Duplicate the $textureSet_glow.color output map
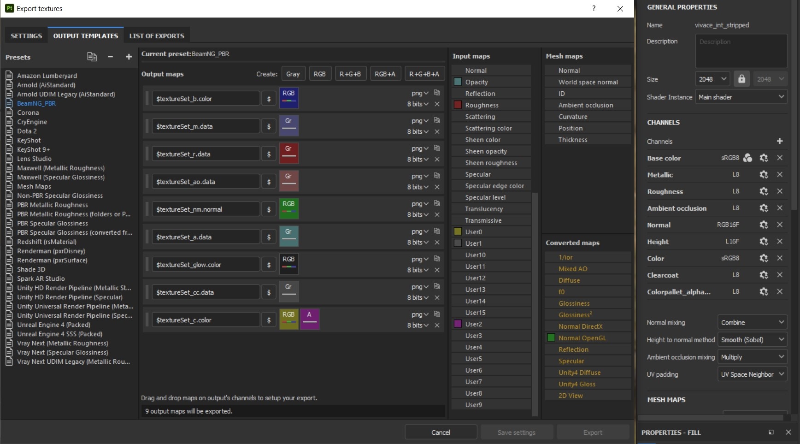This screenshot has width=800, height=444. pos(437,259)
